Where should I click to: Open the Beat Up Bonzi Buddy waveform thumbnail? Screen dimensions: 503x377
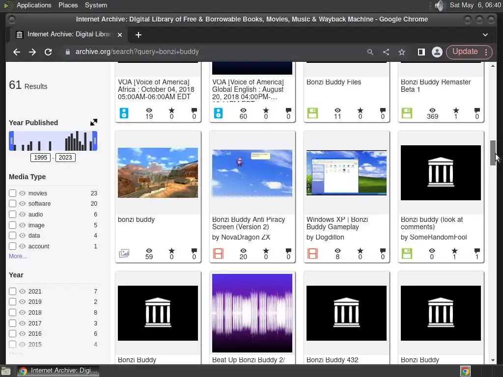coord(252,313)
